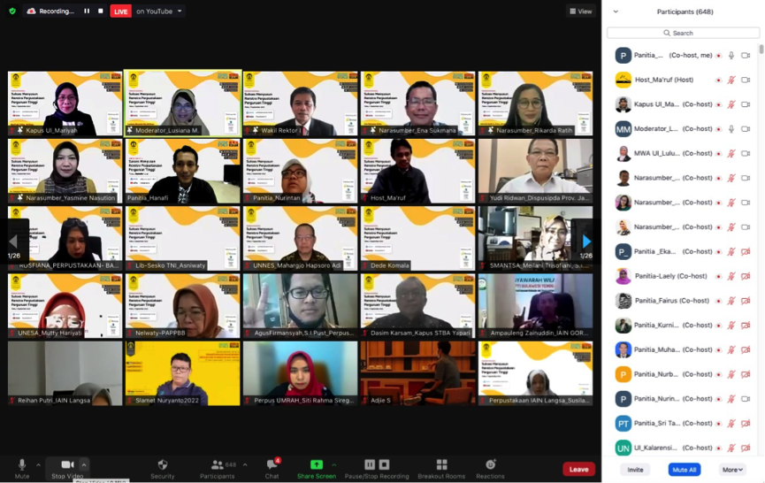Click Panitia_Nurb... participant avatar

(623, 374)
